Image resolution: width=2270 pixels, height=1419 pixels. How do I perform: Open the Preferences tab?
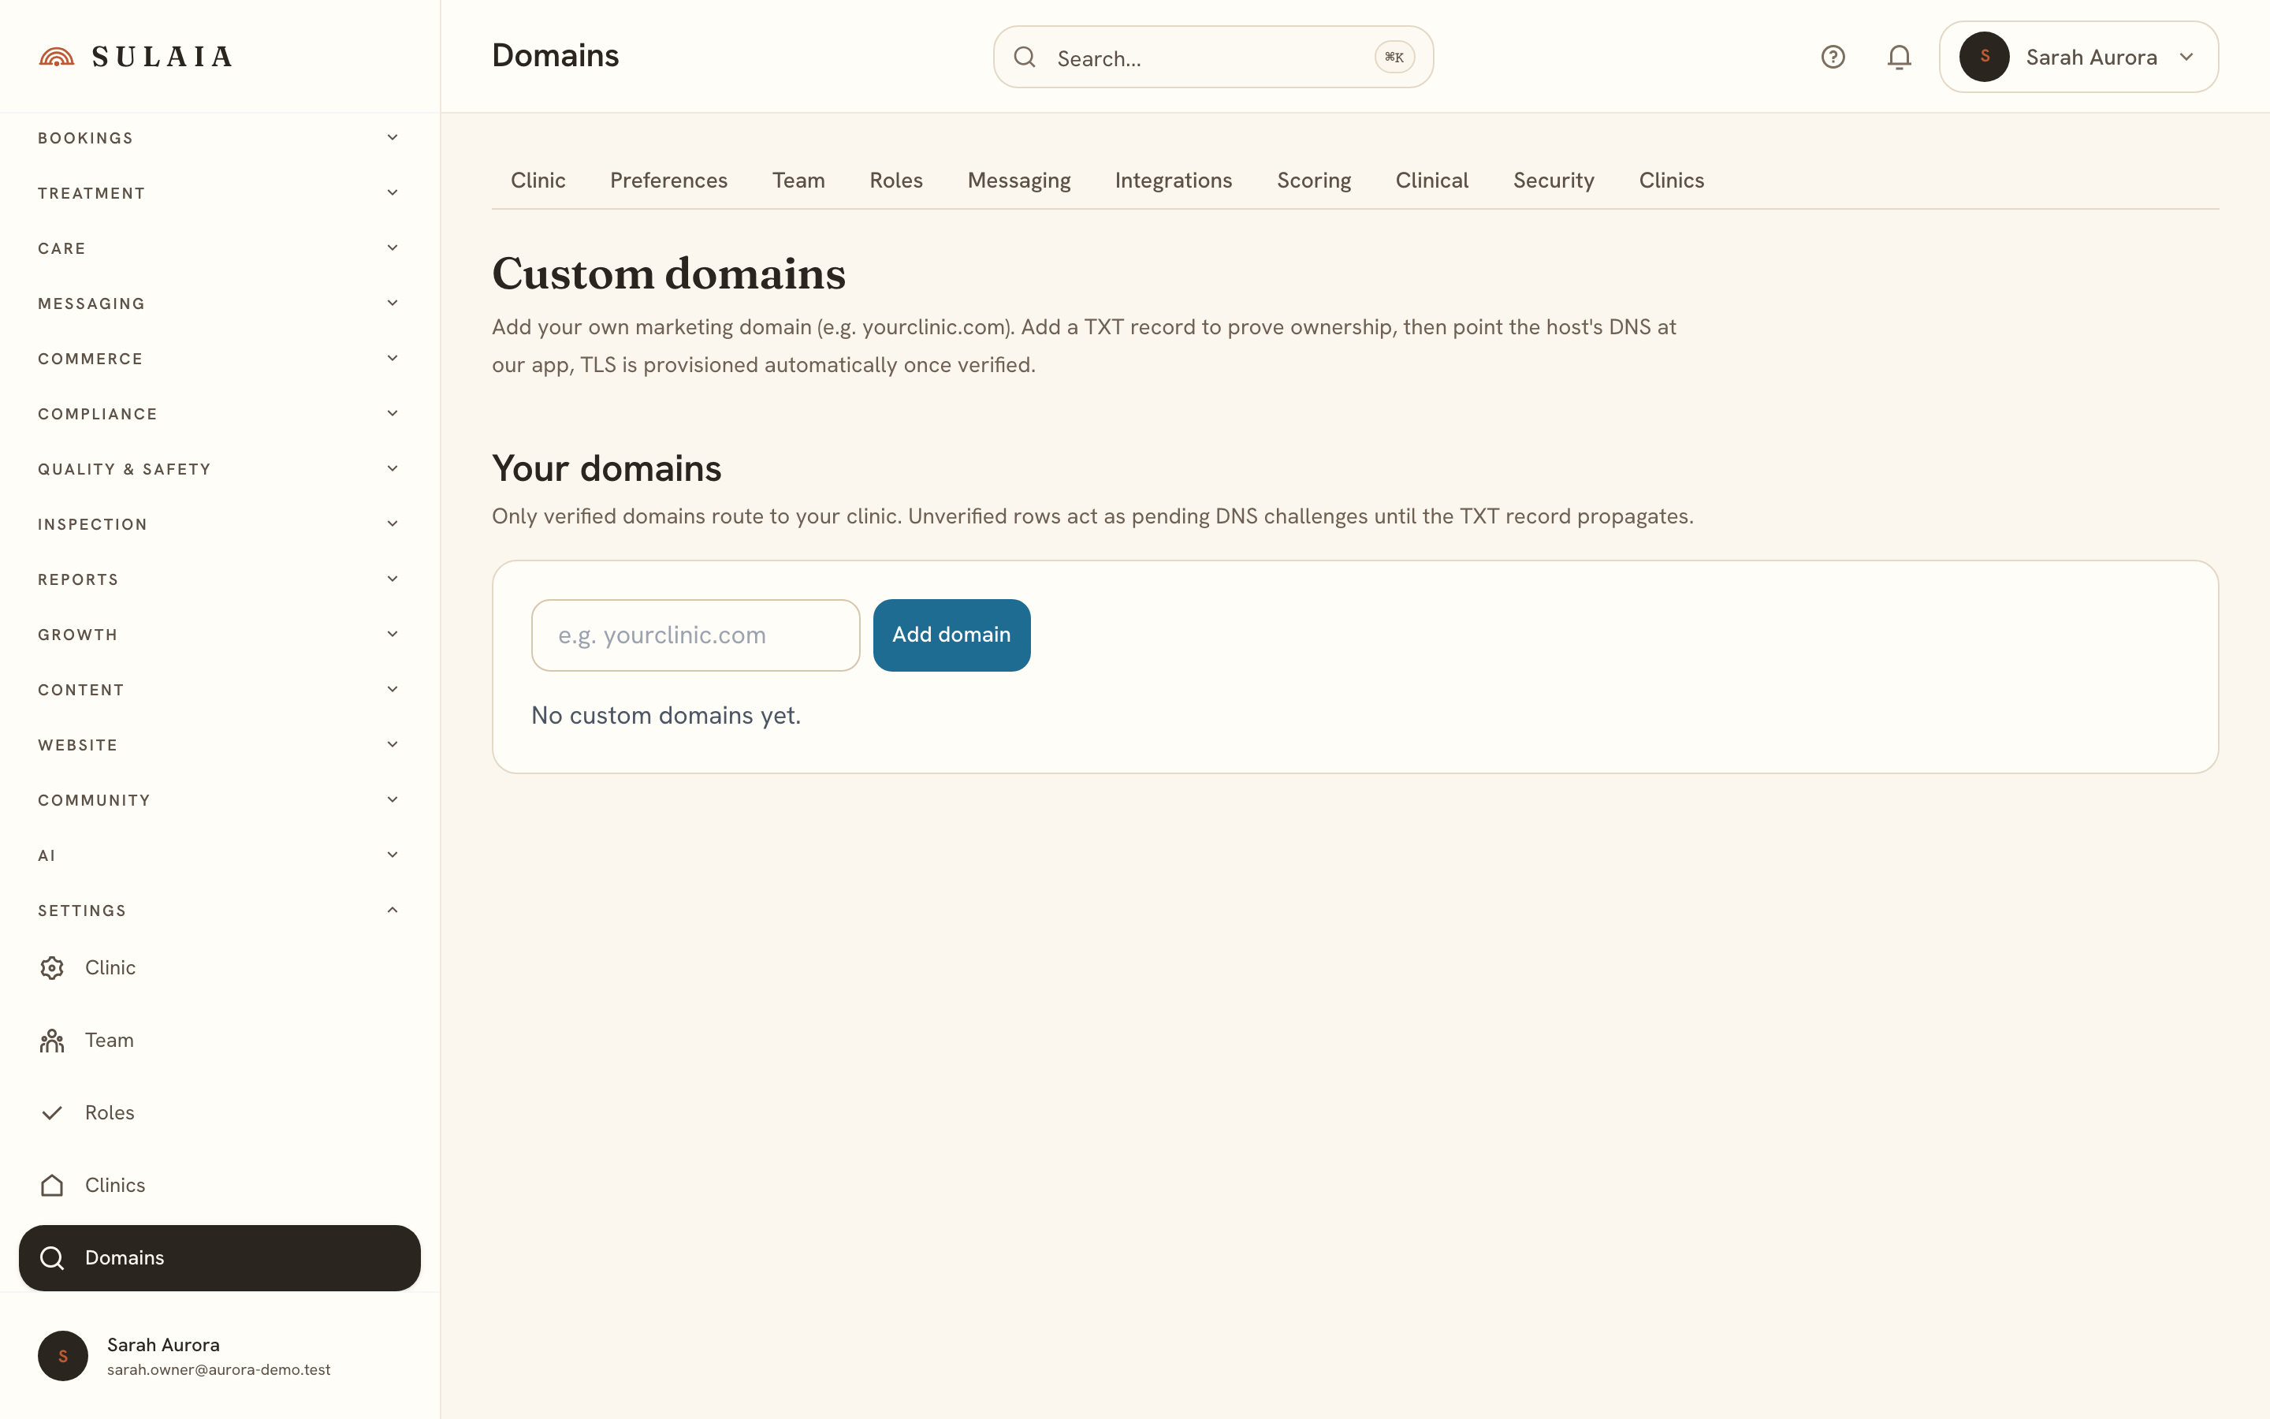(x=669, y=181)
